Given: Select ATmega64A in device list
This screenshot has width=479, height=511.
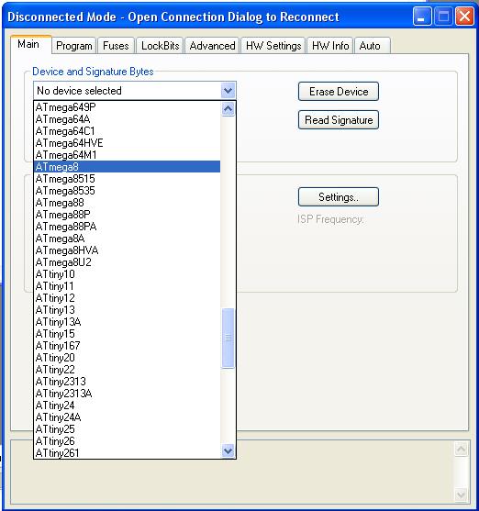Looking at the screenshot, I should (128, 119).
